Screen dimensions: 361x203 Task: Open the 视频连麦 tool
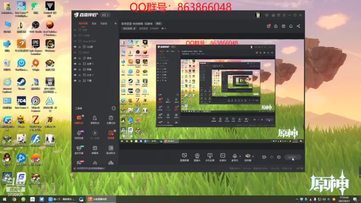79,134
